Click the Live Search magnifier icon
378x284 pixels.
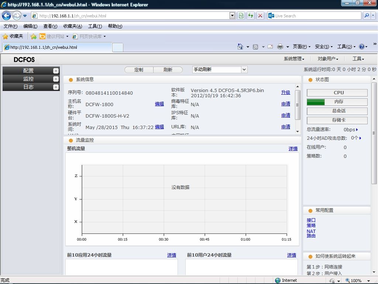(367, 16)
